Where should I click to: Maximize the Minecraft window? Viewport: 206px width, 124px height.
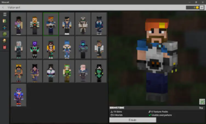pyautogui.click(x=196, y=2)
